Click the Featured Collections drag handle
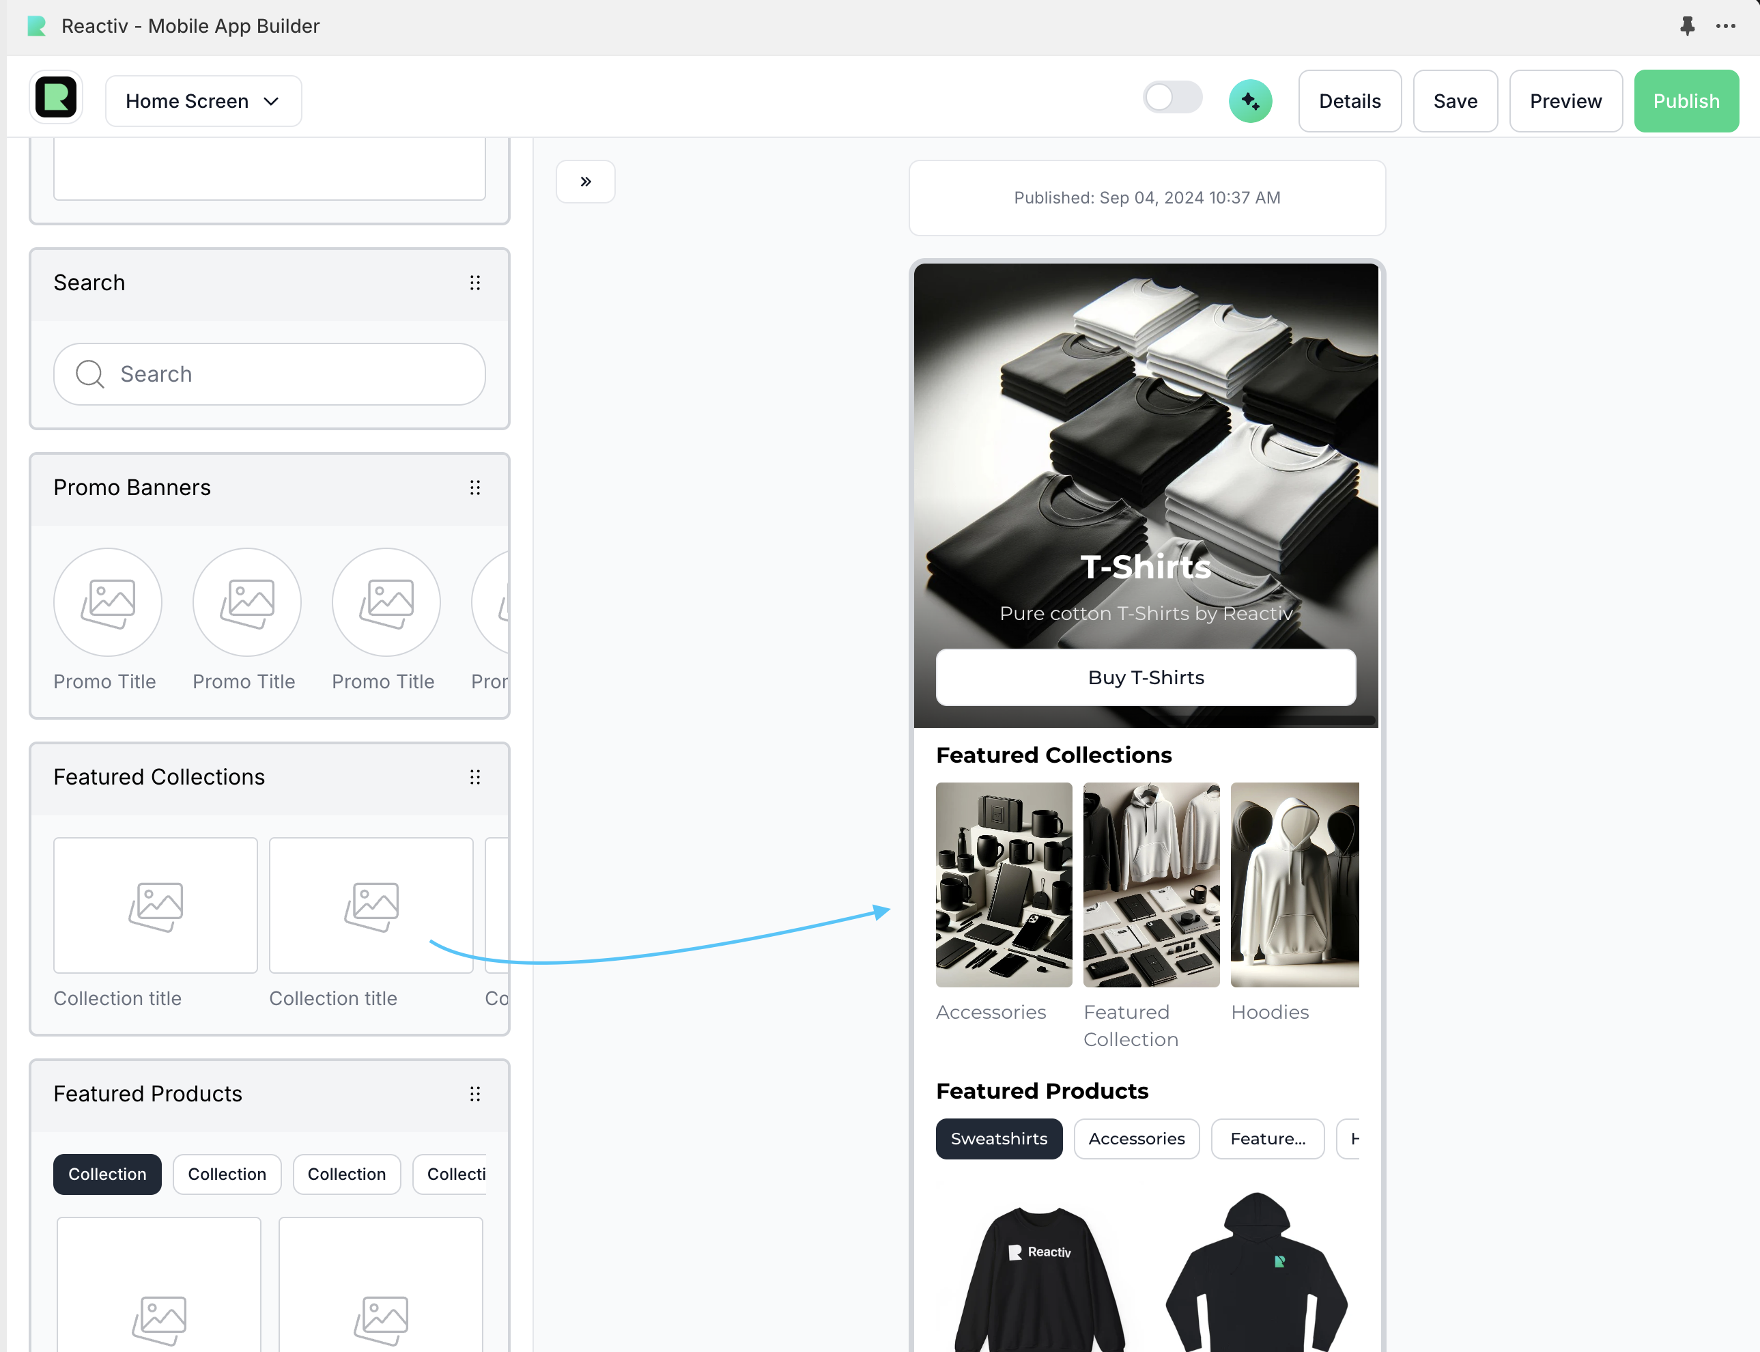This screenshot has height=1352, width=1760. pos(474,777)
